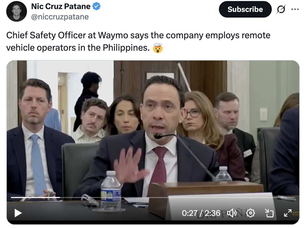Open Grok explain icon beside Subscribe
This screenshot has width=305, height=228.
(x=281, y=9)
